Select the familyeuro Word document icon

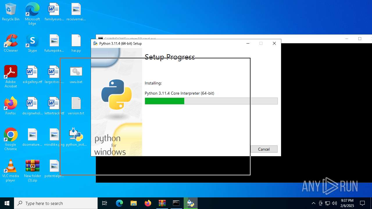[x=54, y=12]
